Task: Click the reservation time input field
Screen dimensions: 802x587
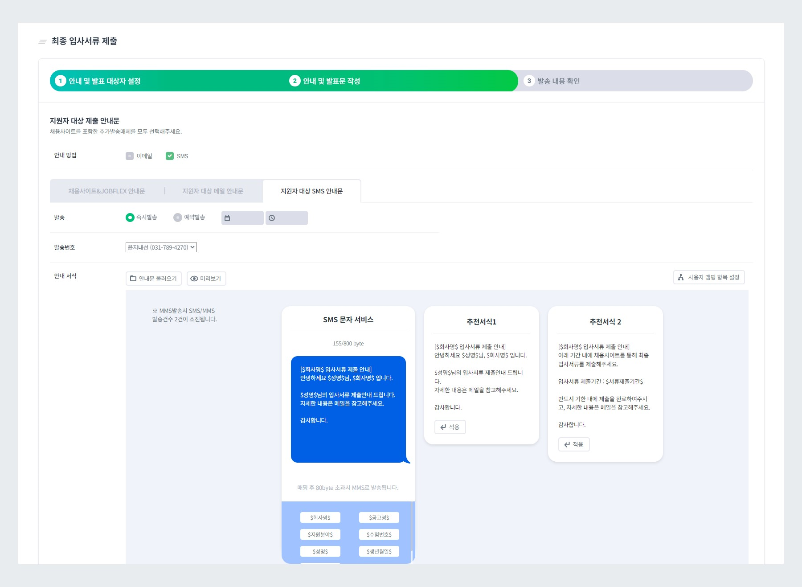Action: click(x=286, y=218)
